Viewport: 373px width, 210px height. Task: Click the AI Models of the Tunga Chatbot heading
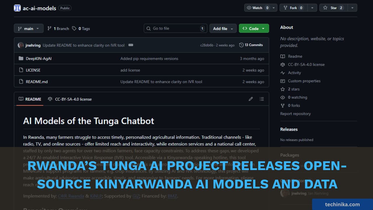[89, 121]
